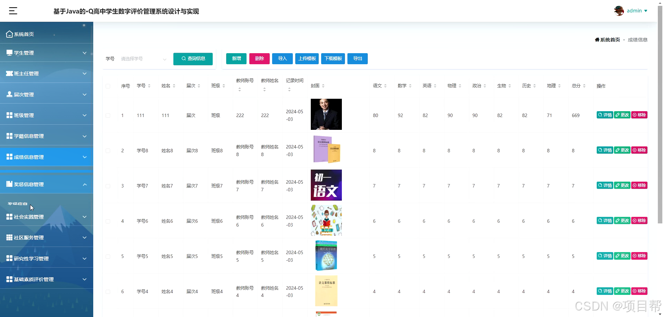Check the row for 学号8
Screen dimensions: 663x317
(x=108, y=151)
